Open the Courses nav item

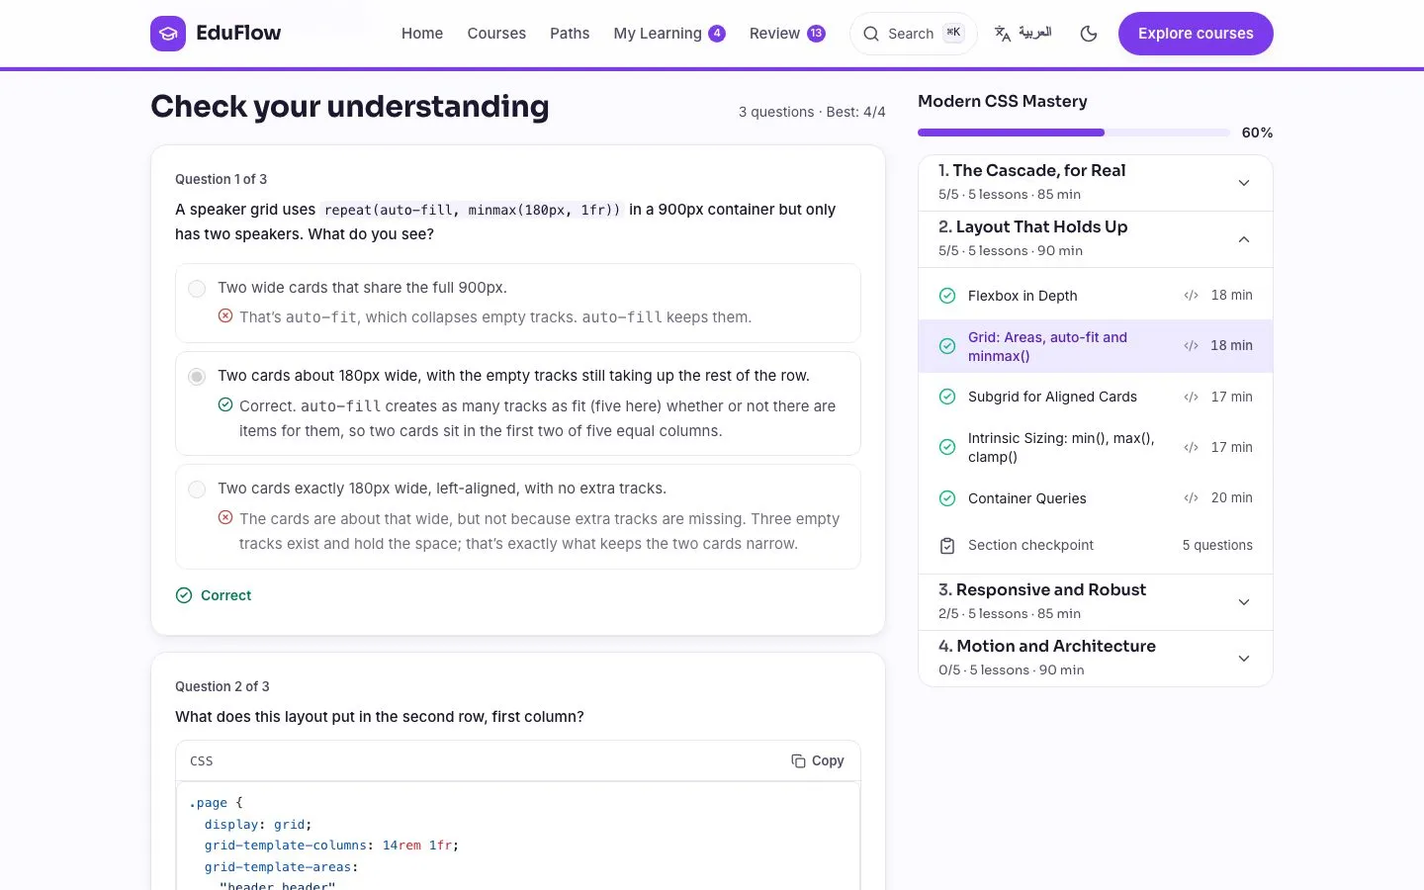click(496, 34)
